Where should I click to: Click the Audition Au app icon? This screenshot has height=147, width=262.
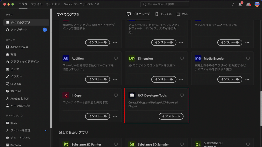pos(66,58)
